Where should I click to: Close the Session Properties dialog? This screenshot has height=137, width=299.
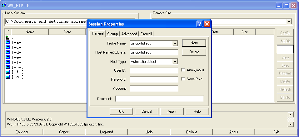click(207, 24)
